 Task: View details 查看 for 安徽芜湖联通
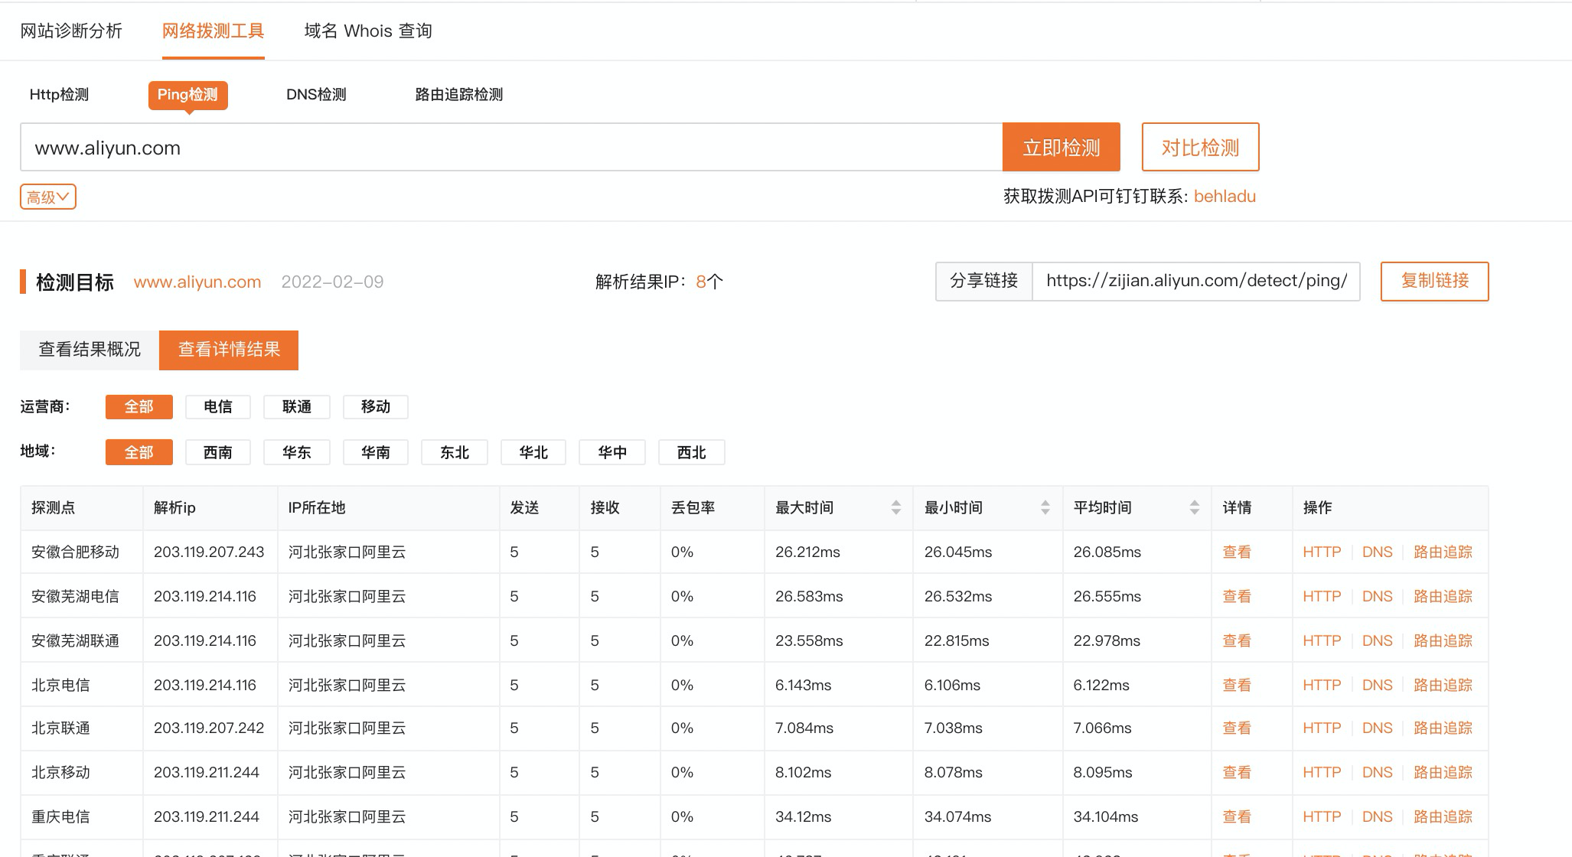coord(1237,640)
